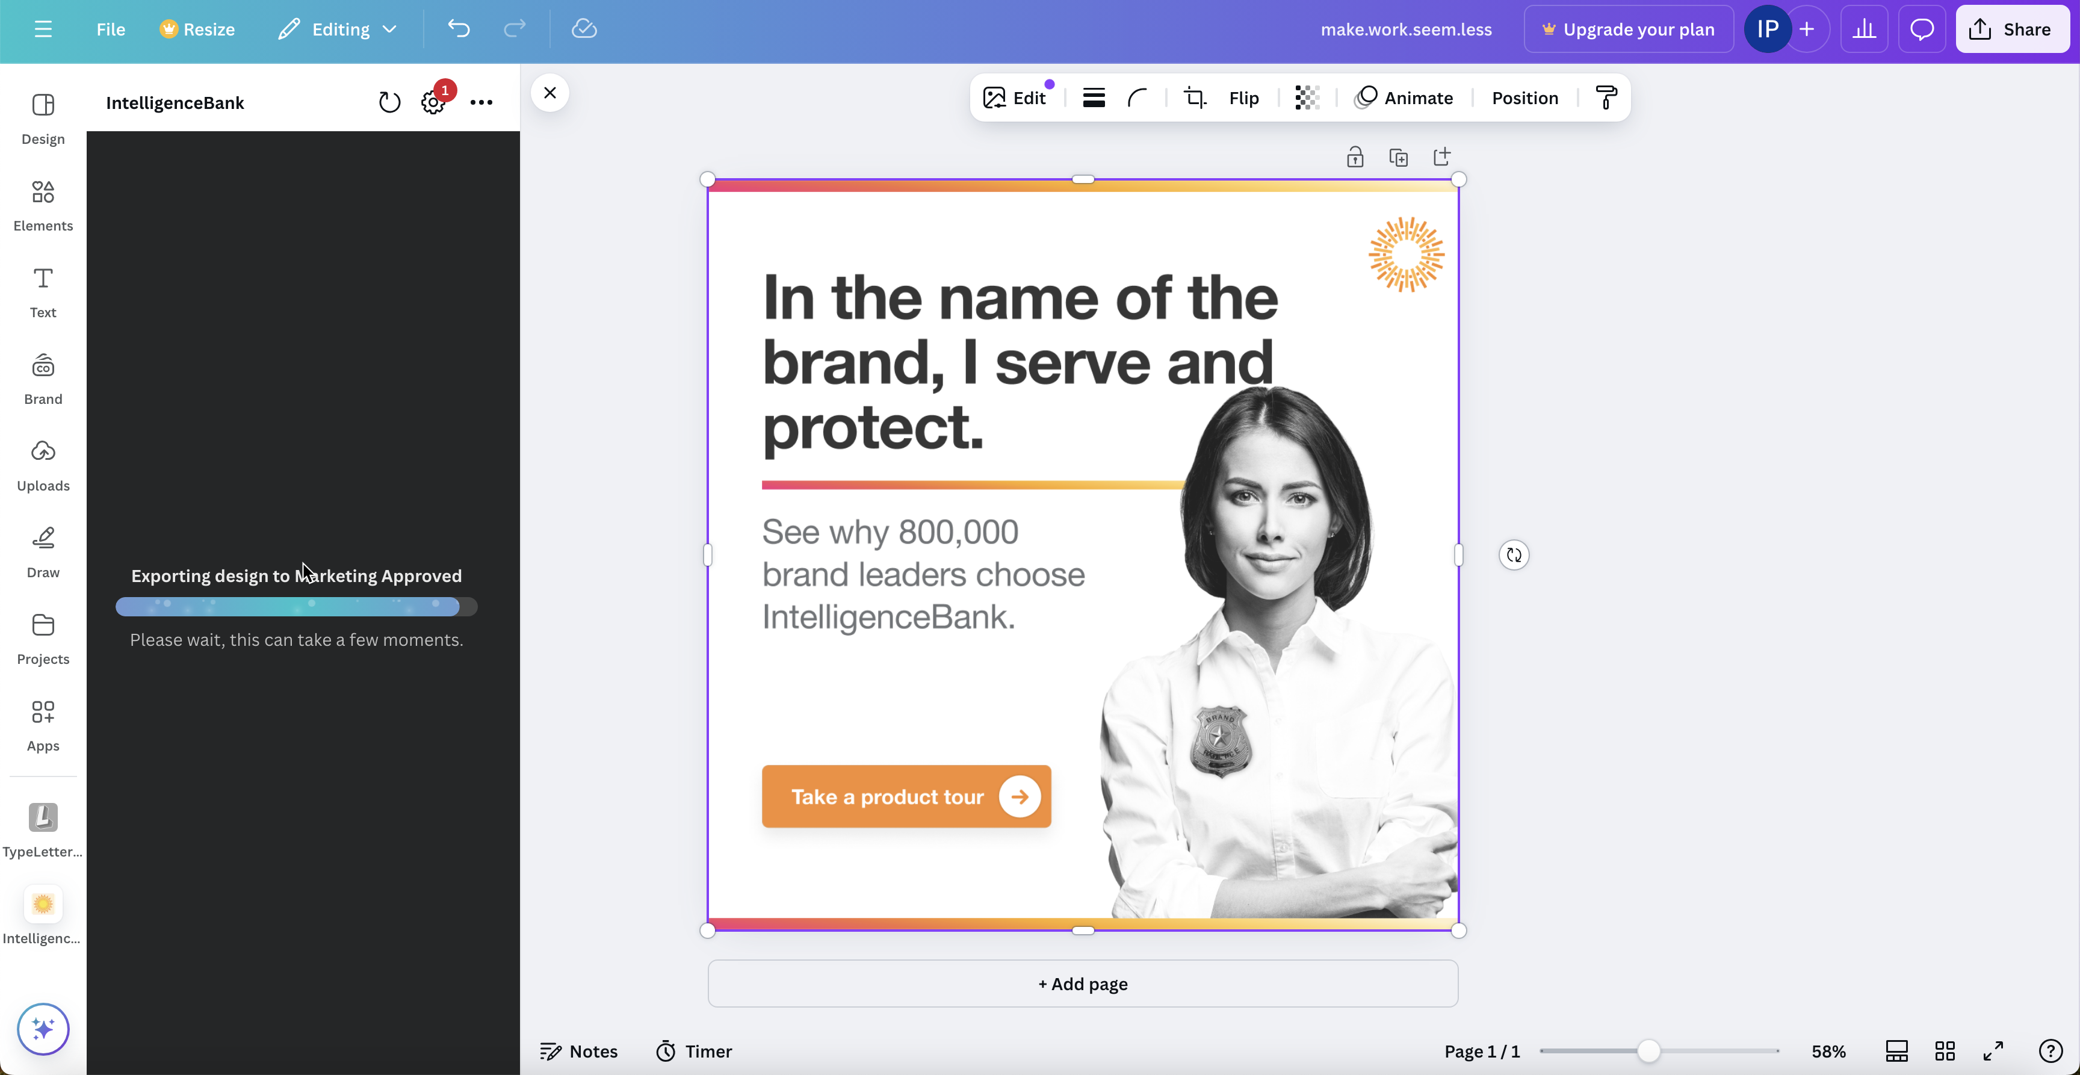Open the Transparency checkerboard icon
The height and width of the screenshot is (1075, 2080).
point(1307,98)
